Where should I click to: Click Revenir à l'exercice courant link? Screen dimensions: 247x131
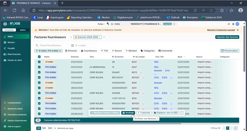pos(221,30)
